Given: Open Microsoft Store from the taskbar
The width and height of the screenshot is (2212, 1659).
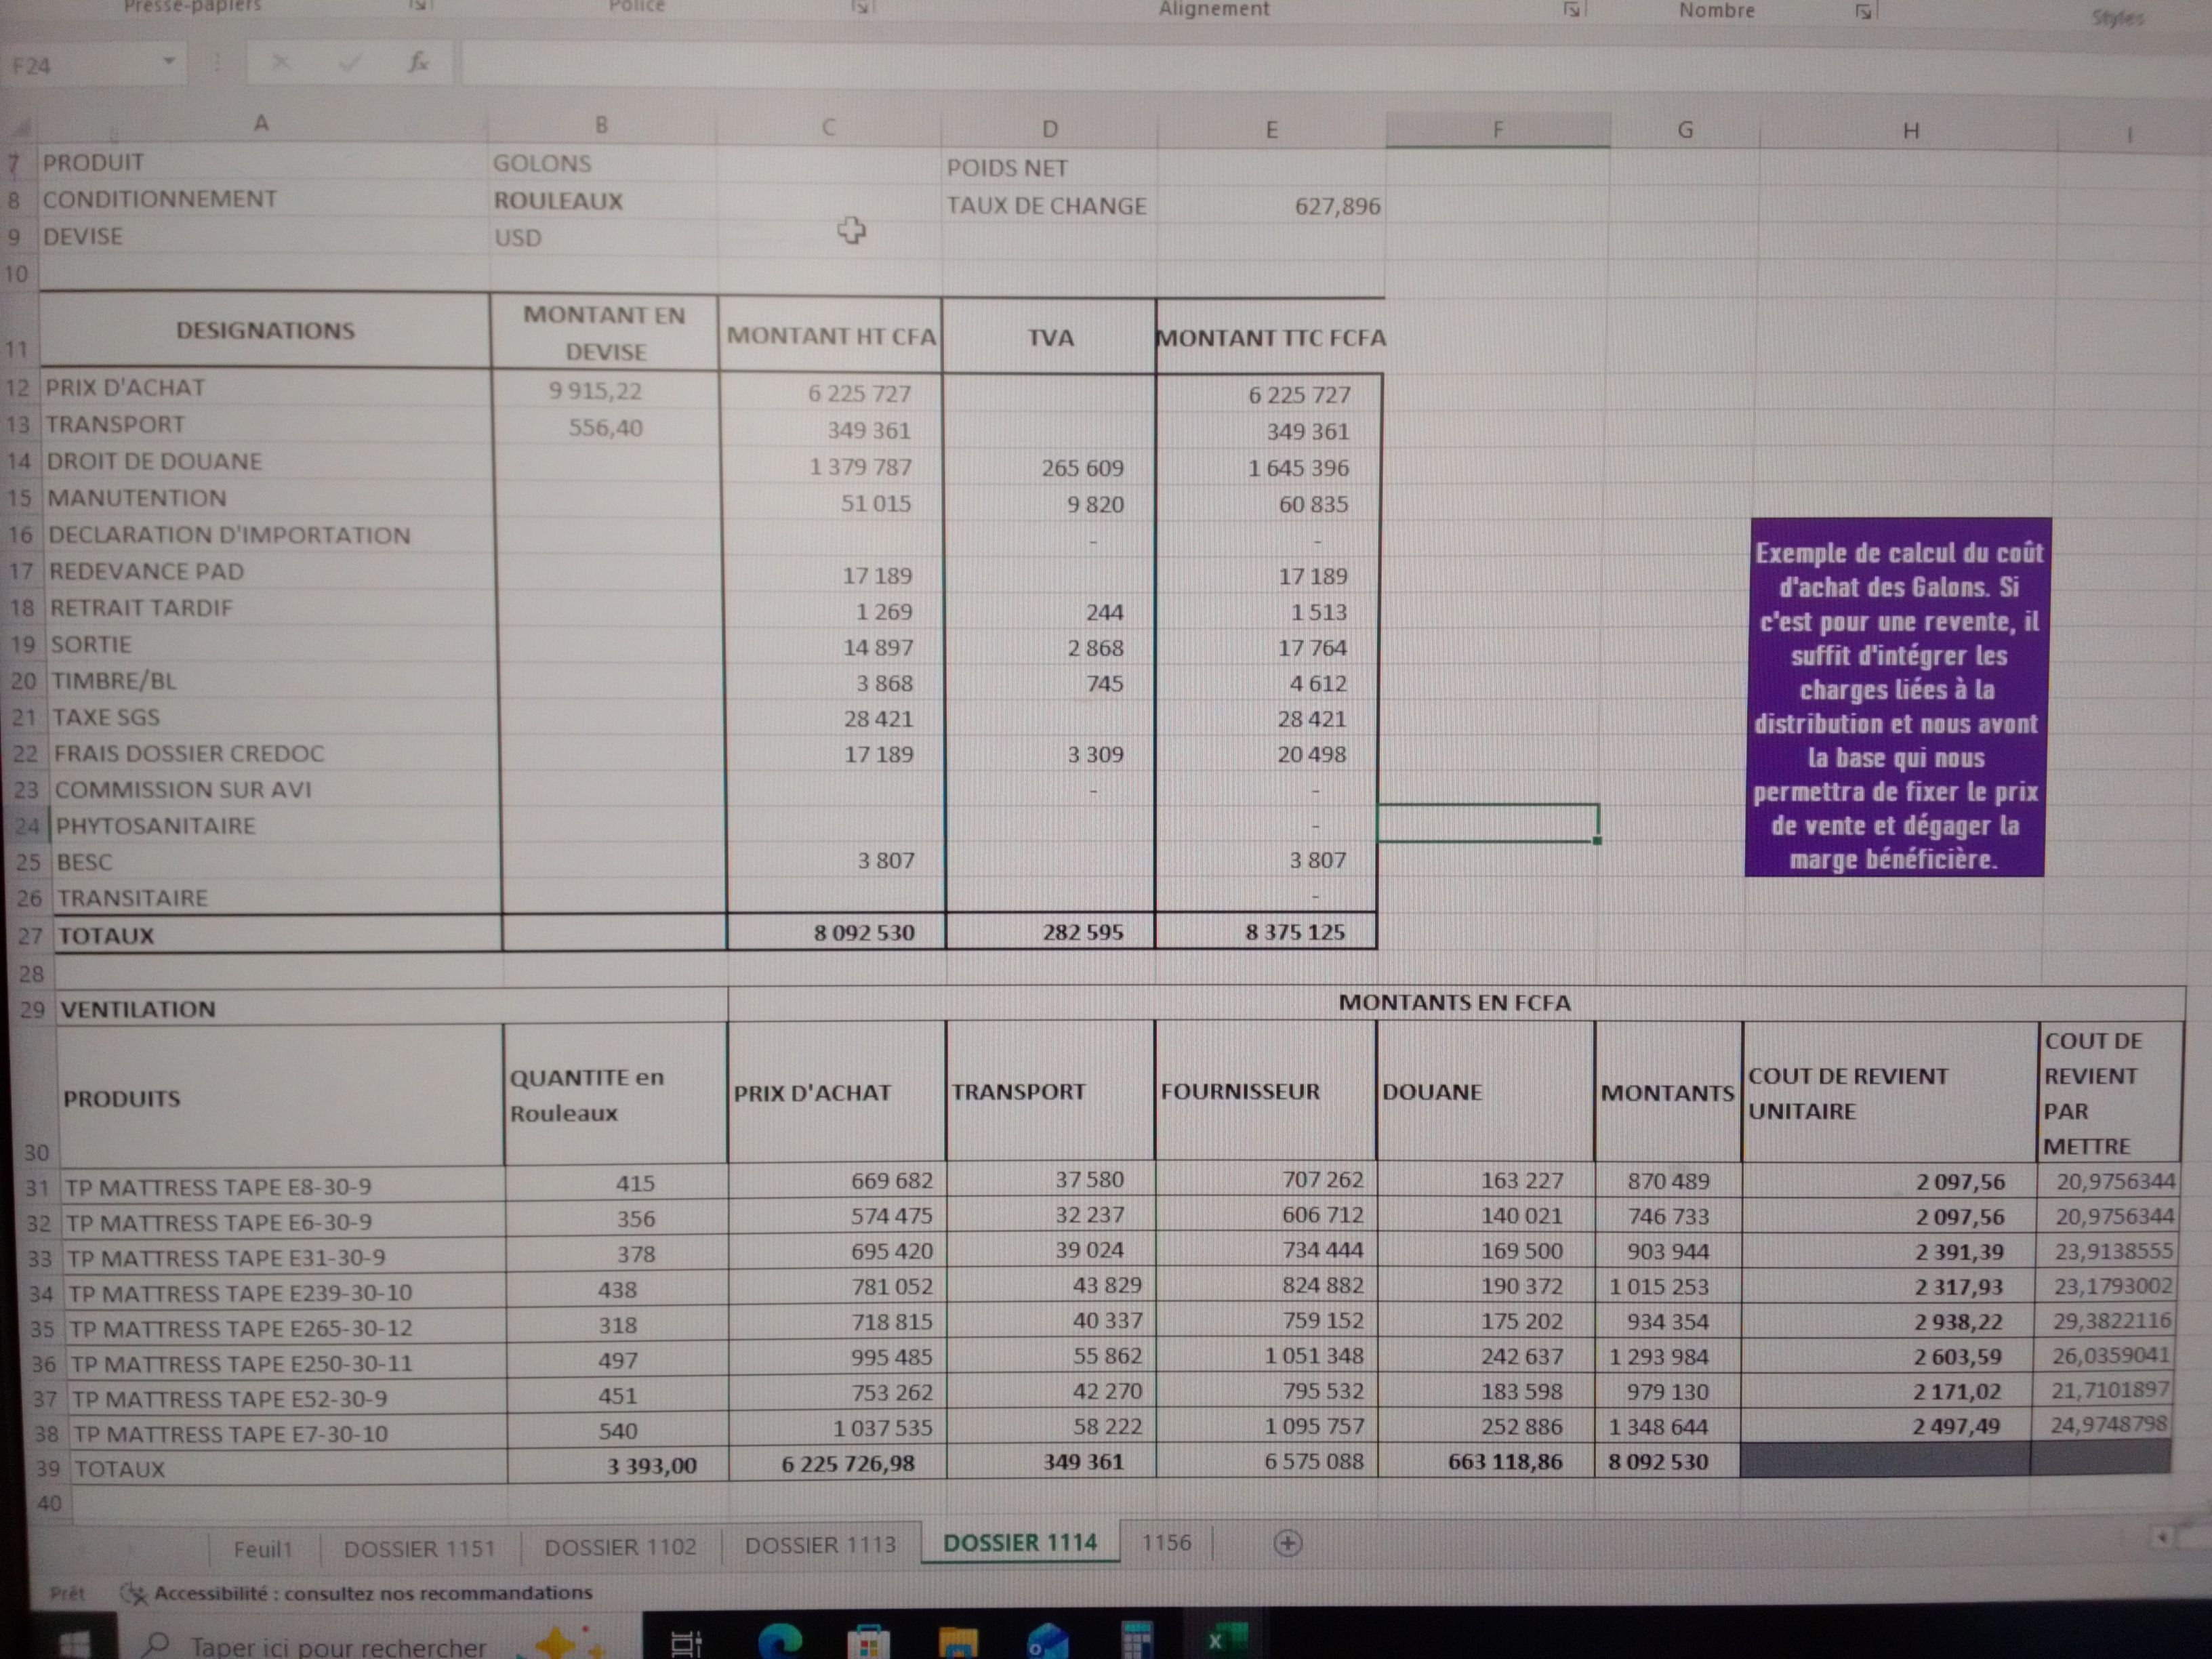Looking at the screenshot, I should pos(867,1641).
